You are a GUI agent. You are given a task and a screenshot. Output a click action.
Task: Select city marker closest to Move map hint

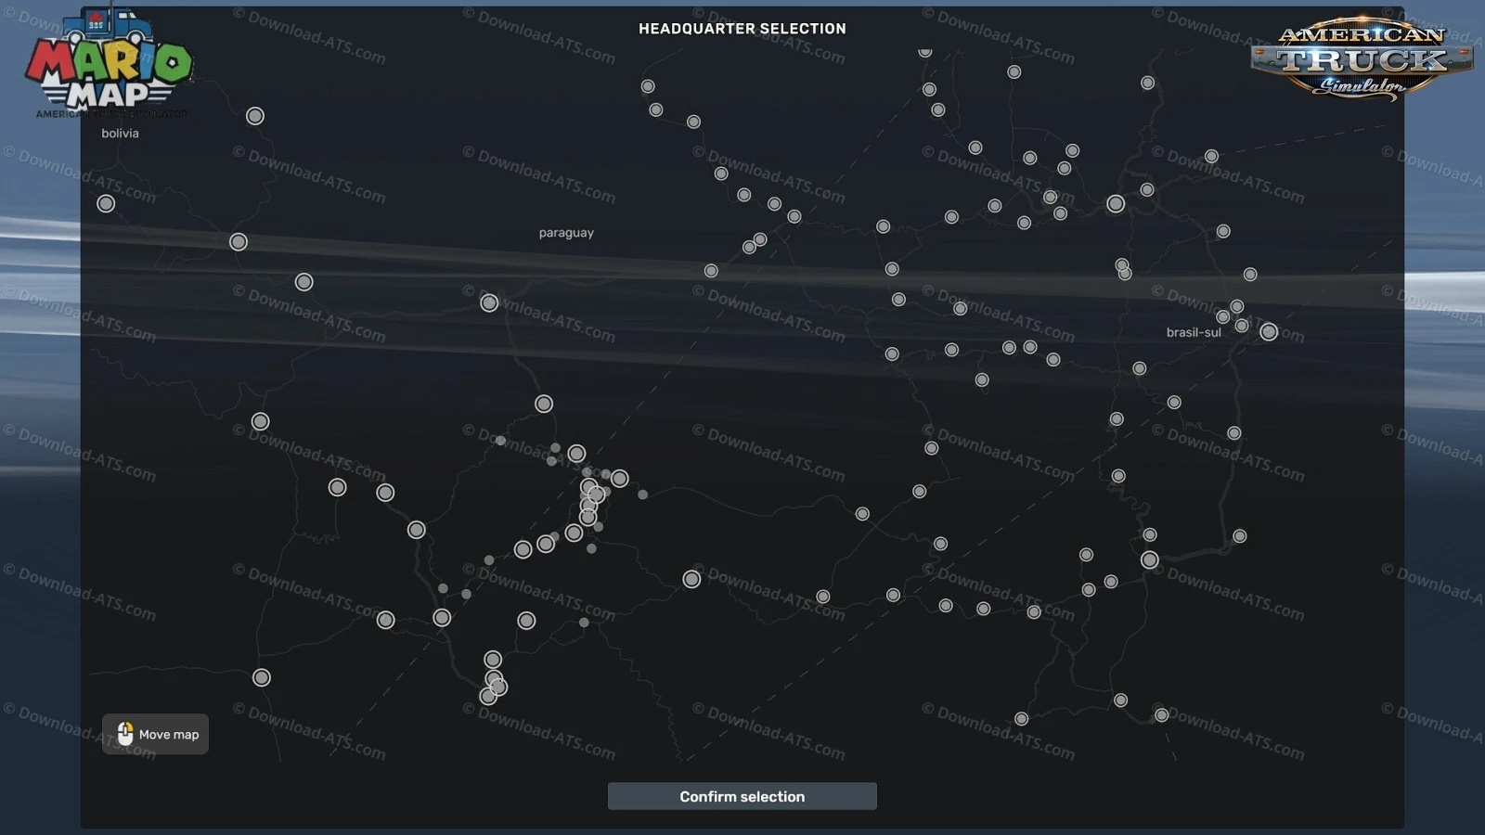[x=262, y=677]
